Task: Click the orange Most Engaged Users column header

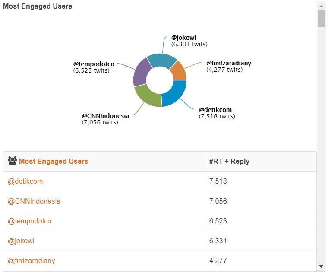Action: click(x=54, y=162)
